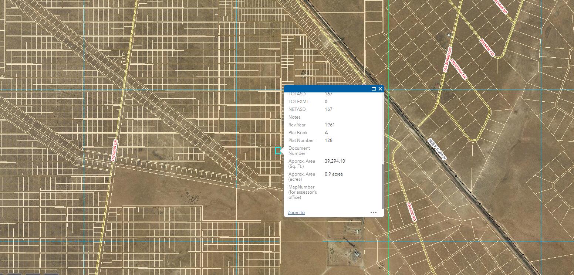This screenshot has height=275, width=574.
Task: Click the Rev Year value 1961
Action: click(x=330, y=125)
